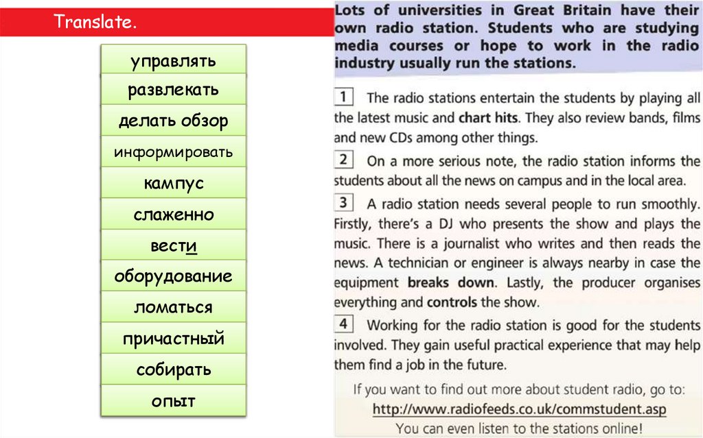Viewport: 703px width, 438px height.
Task: Click 'them find a job in the future.' line
Action: click(x=421, y=365)
